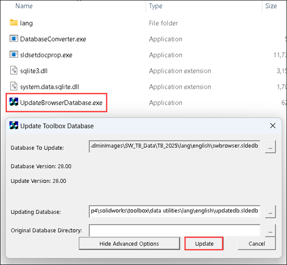Select the system.data.sqlite.dll file icon
Image resolution: width=287 pixels, height=265 pixels.
point(14,87)
